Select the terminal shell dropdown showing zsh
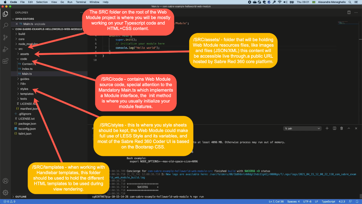Image resolution: width=362 pixels, height=204 pixels. [302, 129]
